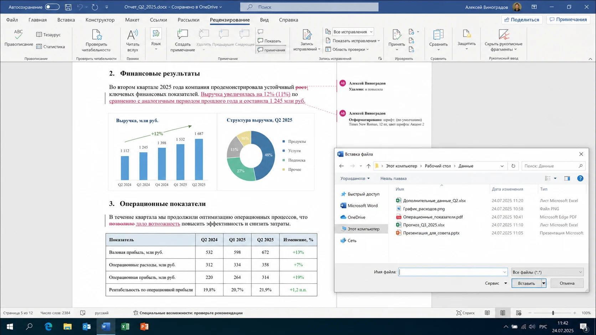Open the dialog help question mark icon

(580, 179)
